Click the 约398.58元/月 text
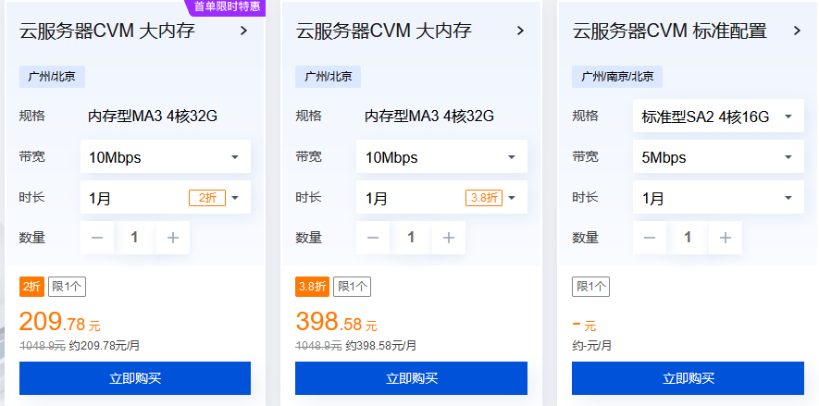This screenshot has width=819, height=406. (381, 346)
